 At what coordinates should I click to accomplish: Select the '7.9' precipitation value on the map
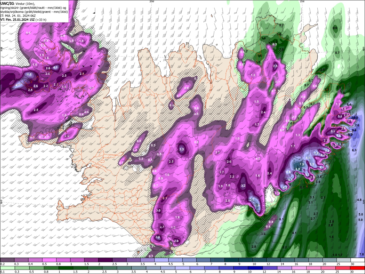302,164
